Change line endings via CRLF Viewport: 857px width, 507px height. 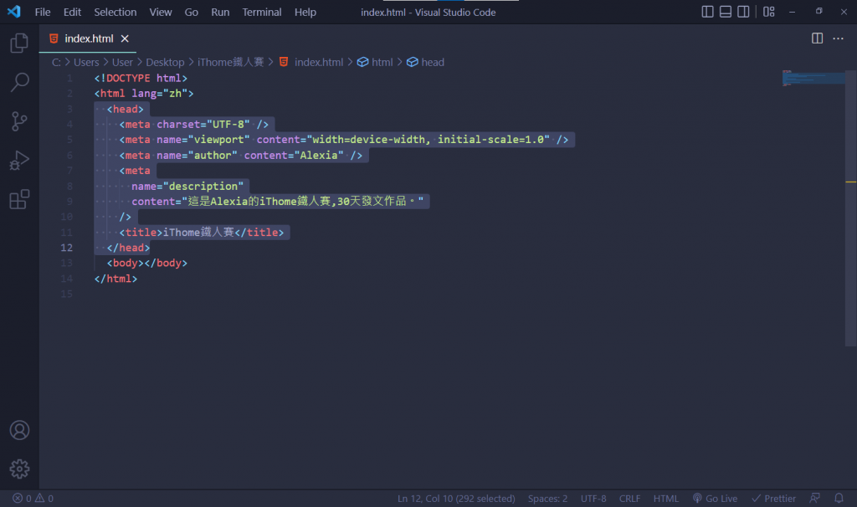point(629,499)
